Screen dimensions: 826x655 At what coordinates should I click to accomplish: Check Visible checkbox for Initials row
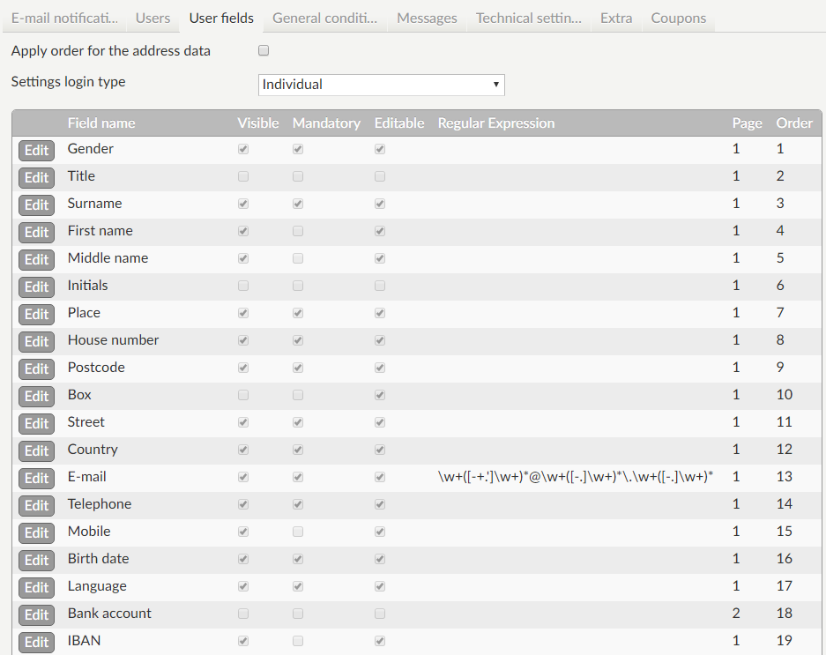(x=243, y=286)
